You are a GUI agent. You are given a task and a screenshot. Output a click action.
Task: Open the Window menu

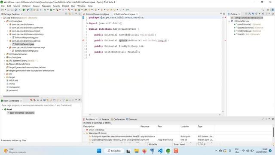click(x=81, y=6)
